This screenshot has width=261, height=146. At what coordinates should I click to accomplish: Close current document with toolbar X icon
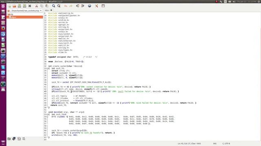30,6
